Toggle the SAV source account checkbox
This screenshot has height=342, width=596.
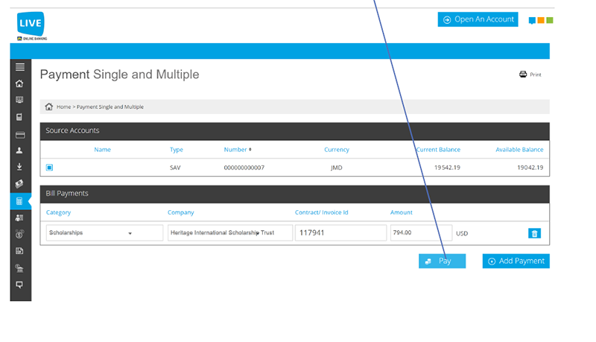pos(49,167)
